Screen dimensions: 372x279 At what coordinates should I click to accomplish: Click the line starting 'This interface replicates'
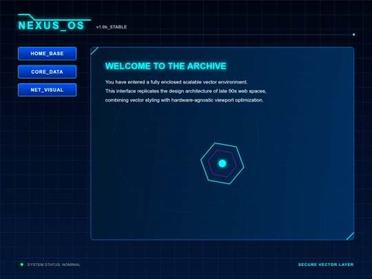pyautogui.click(x=186, y=91)
